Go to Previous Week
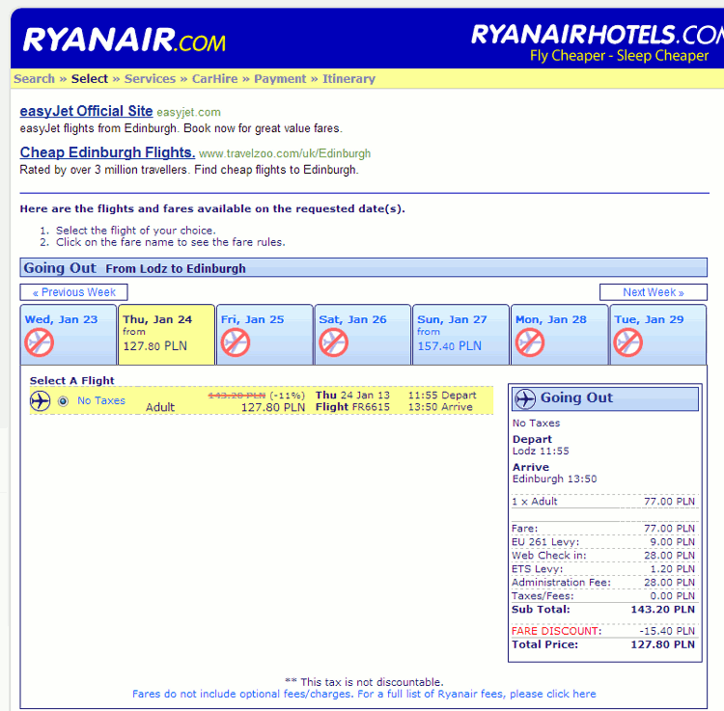 tap(74, 292)
